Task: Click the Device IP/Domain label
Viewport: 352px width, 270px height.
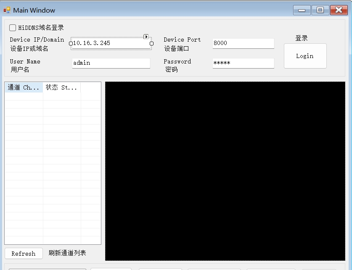Action: 37,40
